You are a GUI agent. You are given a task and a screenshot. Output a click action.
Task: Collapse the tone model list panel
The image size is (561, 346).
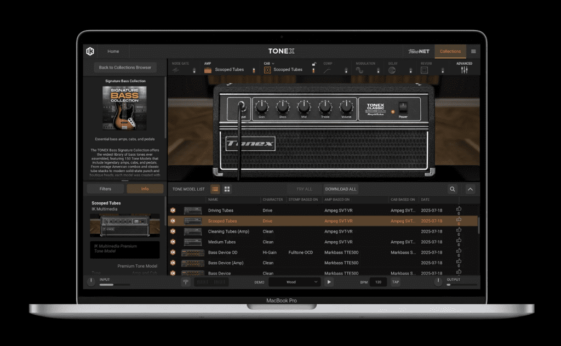(x=470, y=189)
